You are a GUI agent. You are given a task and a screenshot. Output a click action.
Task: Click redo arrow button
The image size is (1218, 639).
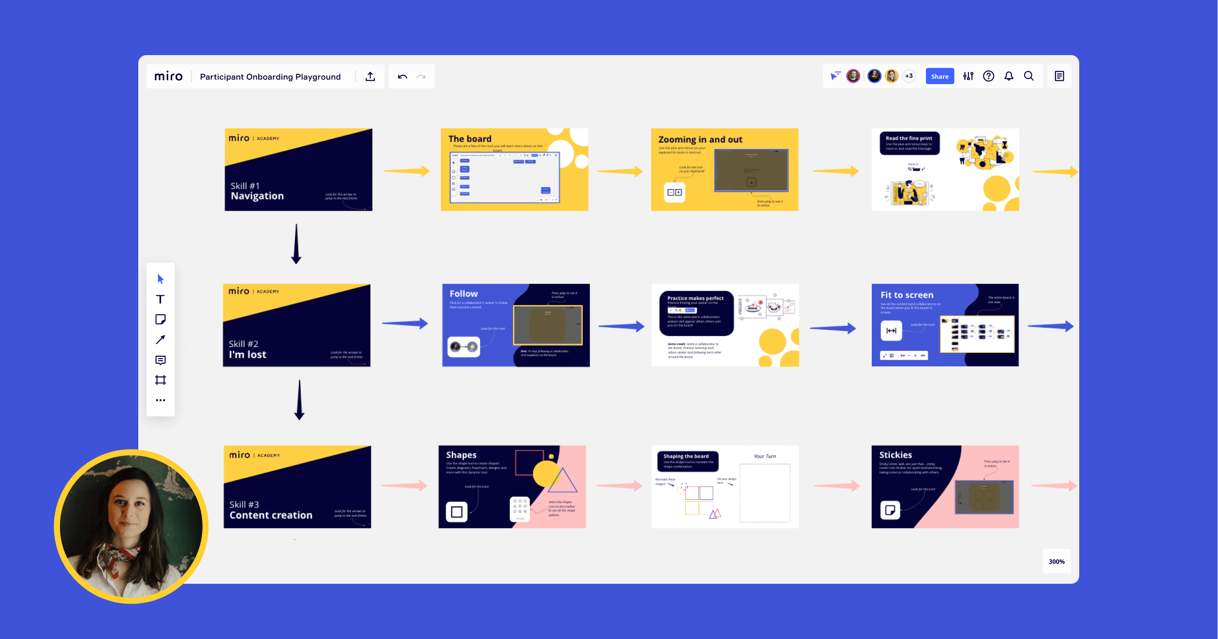pyautogui.click(x=421, y=76)
